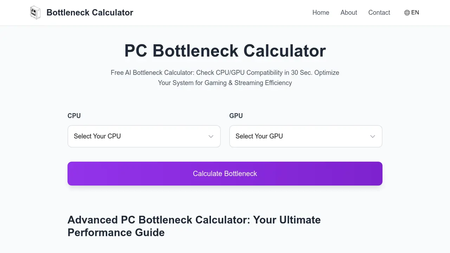Click the Bottleneck Calculator site title

coord(90,12)
